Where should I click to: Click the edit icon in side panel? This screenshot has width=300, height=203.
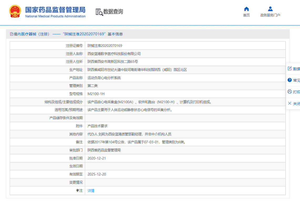tap(289, 68)
